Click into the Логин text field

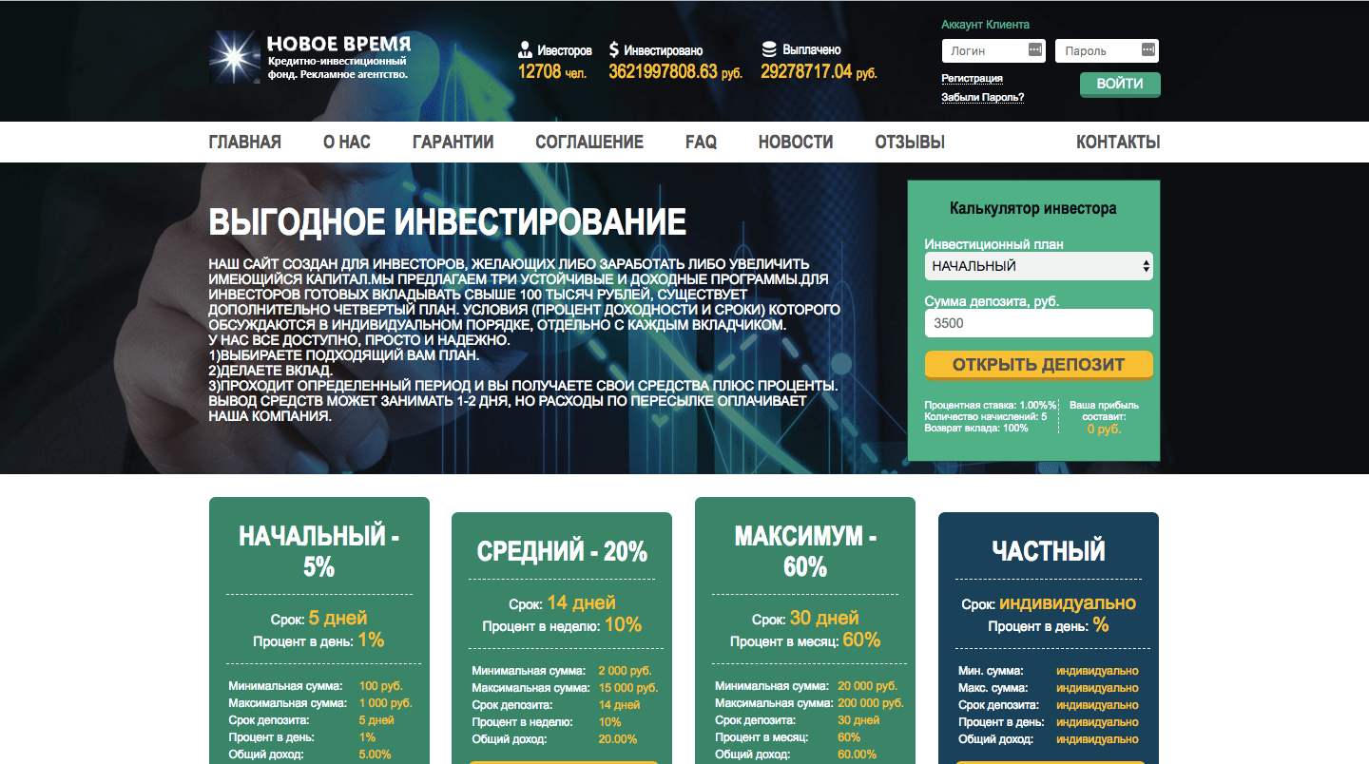983,51
